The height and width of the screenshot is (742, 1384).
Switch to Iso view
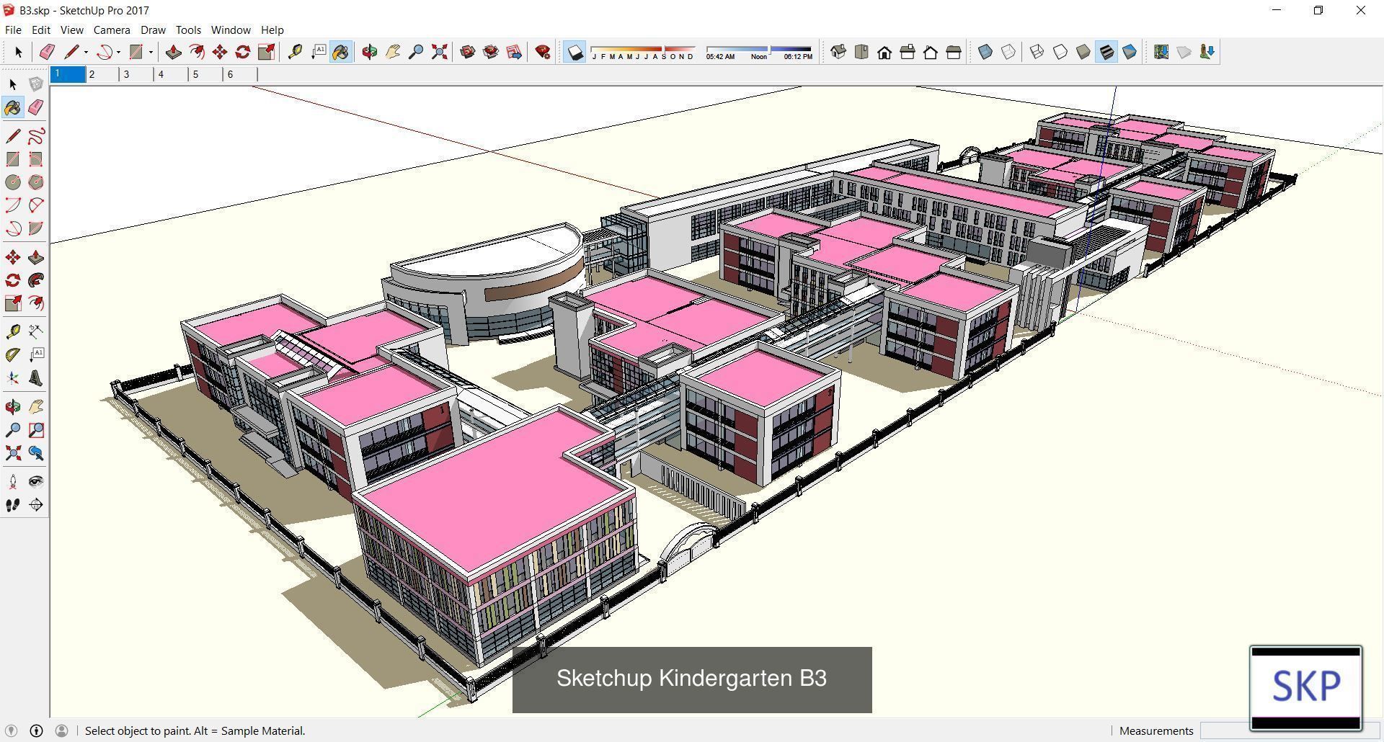(838, 52)
